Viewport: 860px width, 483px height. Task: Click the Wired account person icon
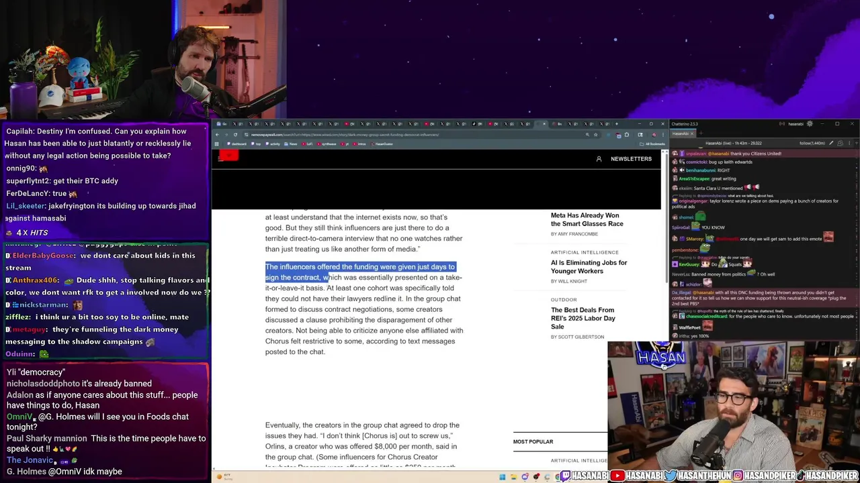click(599, 159)
